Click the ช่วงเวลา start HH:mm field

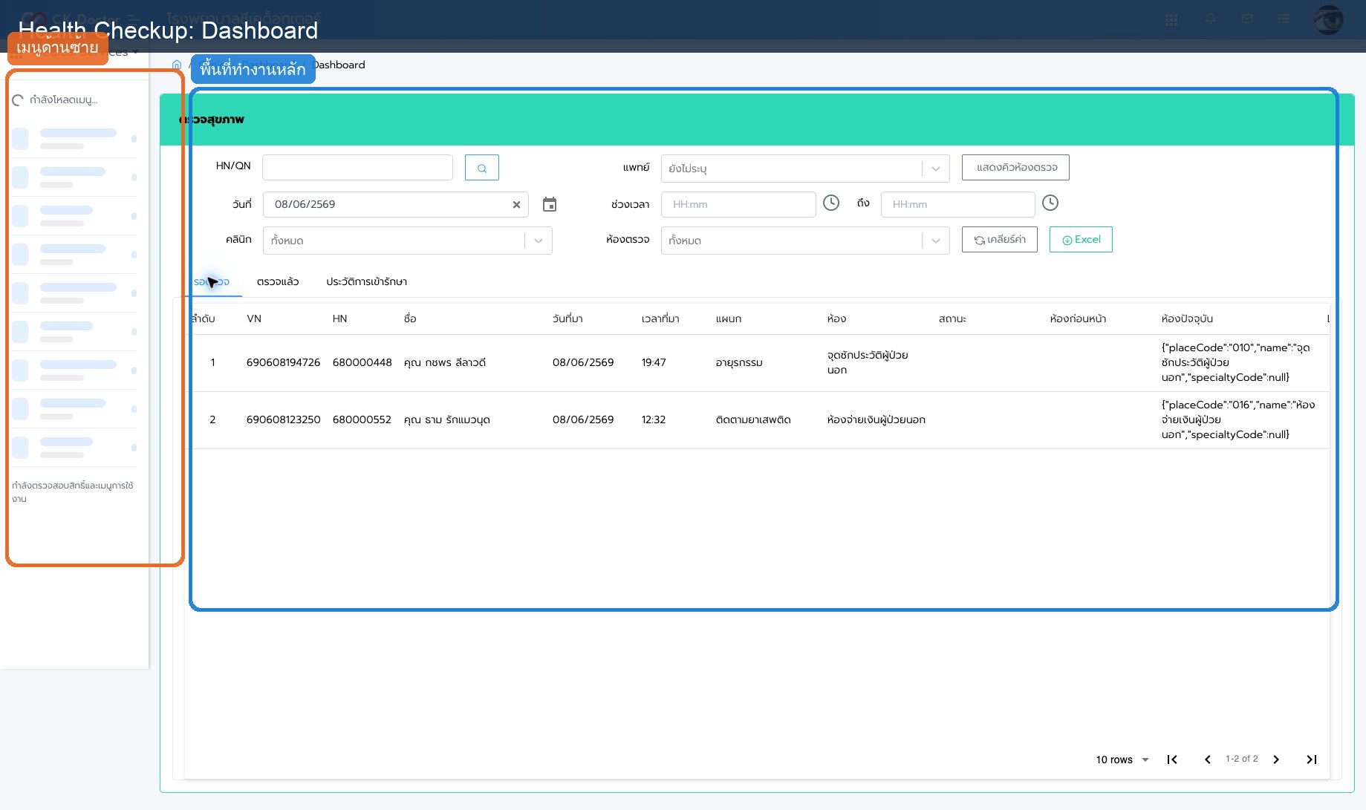click(738, 204)
